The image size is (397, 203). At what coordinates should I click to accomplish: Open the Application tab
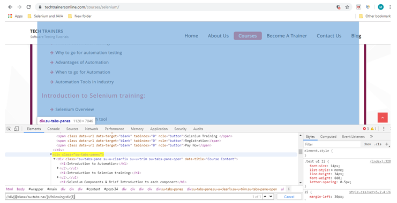[x=159, y=129]
